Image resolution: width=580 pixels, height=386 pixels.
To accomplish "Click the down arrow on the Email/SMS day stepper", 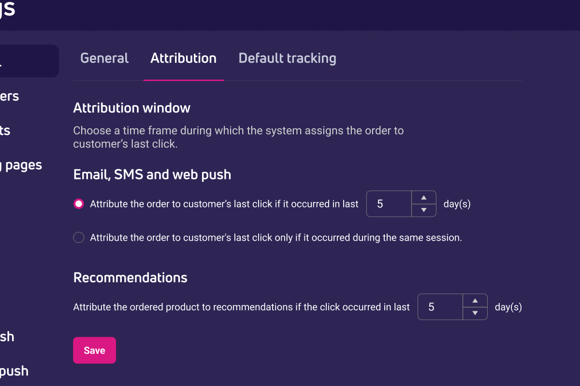I will point(424,211).
